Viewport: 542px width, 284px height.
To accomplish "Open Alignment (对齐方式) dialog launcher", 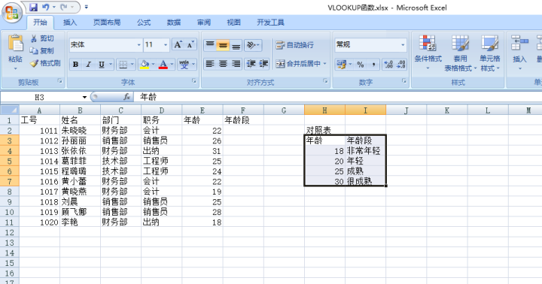I will pos(325,81).
